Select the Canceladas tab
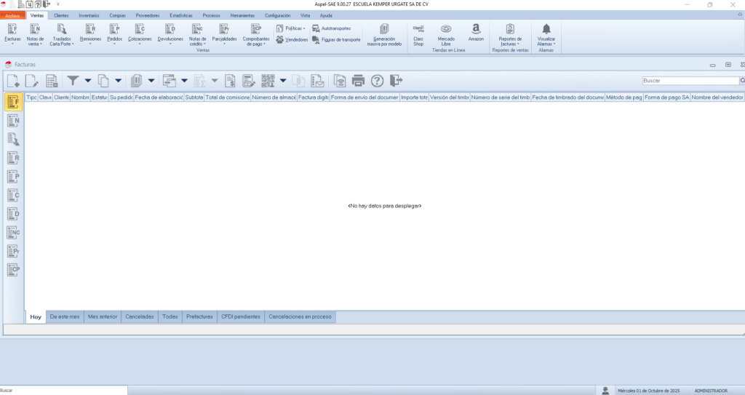The image size is (745, 395). [x=140, y=316]
